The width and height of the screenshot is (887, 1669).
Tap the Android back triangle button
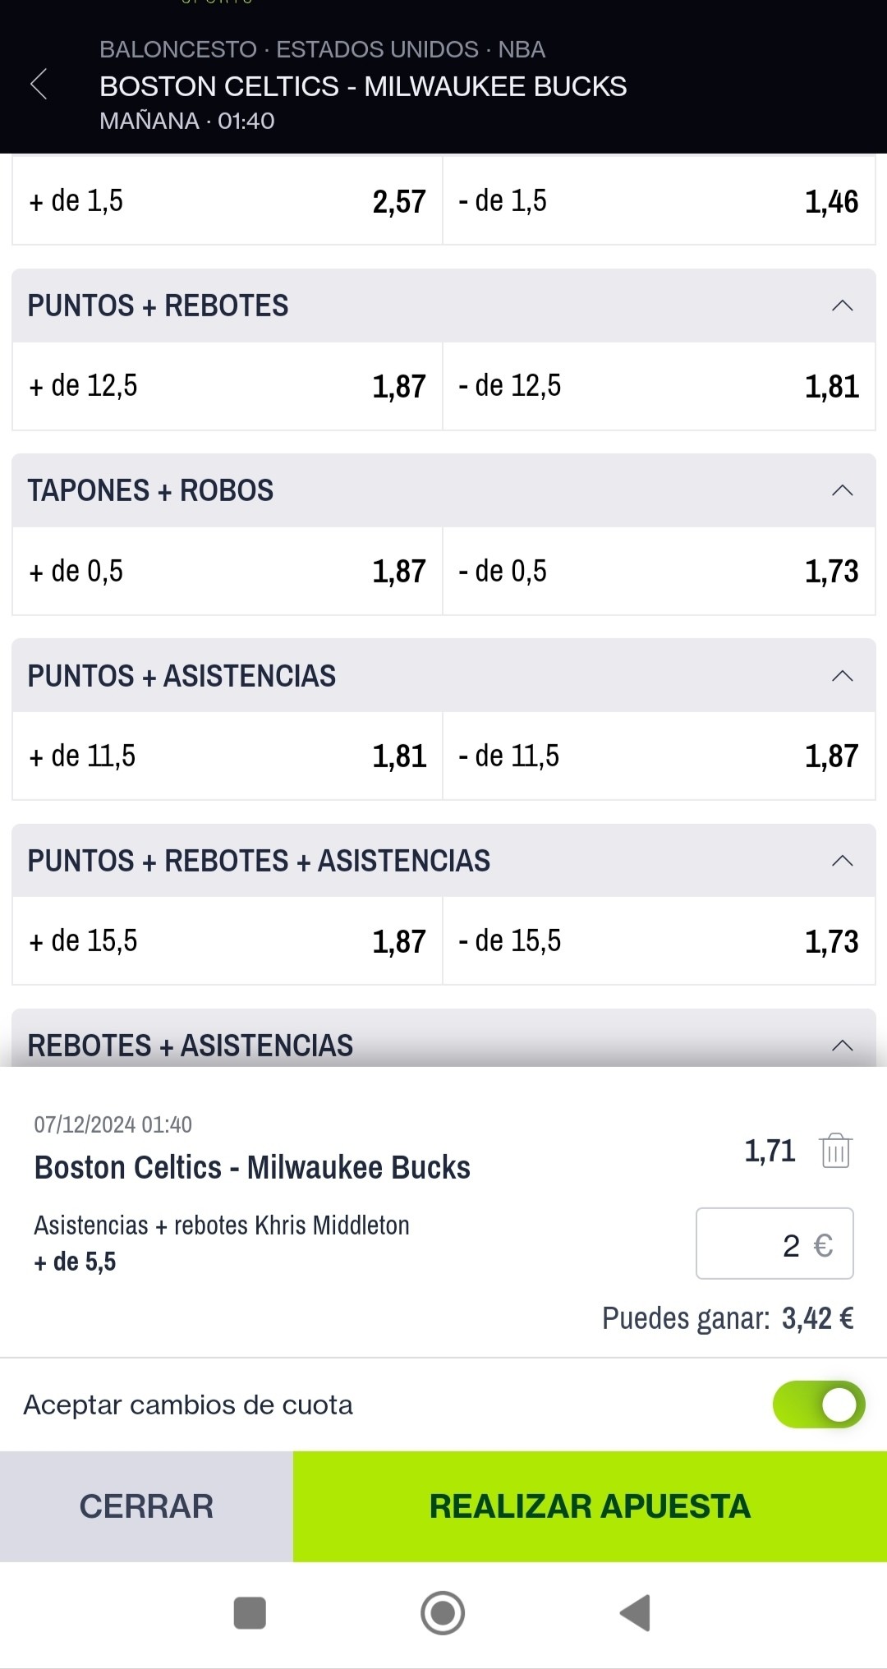coord(635,1612)
